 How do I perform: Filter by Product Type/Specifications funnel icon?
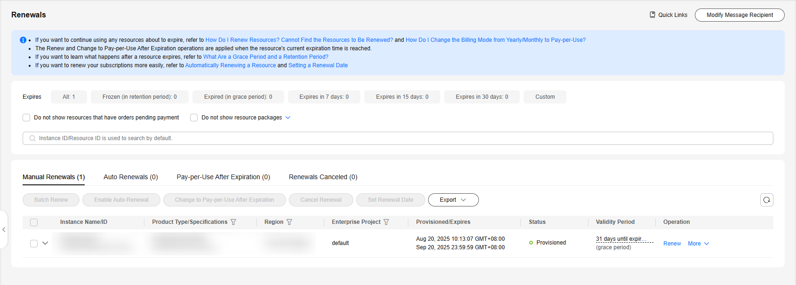[233, 222]
